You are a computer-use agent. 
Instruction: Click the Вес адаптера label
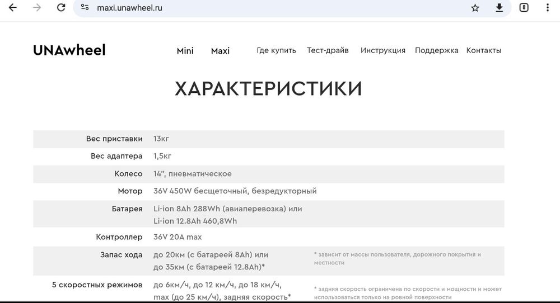click(x=116, y=156)
